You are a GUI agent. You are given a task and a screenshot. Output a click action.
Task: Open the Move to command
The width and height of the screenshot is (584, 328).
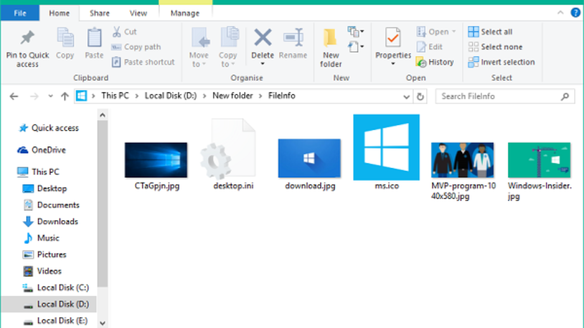click(199, 47)
